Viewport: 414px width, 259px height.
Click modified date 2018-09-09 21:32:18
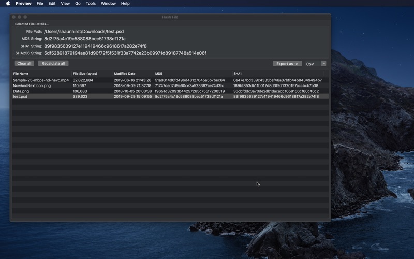point(132,85)
